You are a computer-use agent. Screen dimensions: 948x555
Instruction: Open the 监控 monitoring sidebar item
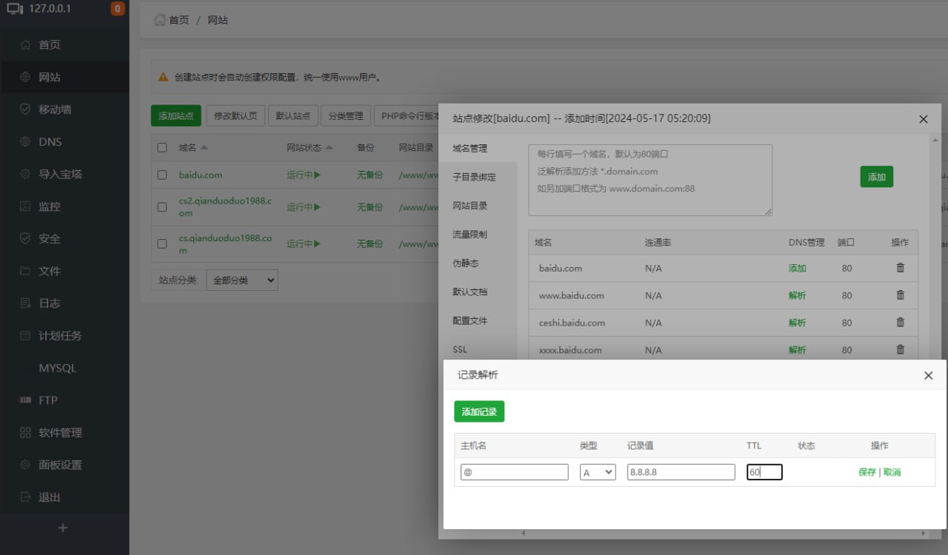coord(50,206)
